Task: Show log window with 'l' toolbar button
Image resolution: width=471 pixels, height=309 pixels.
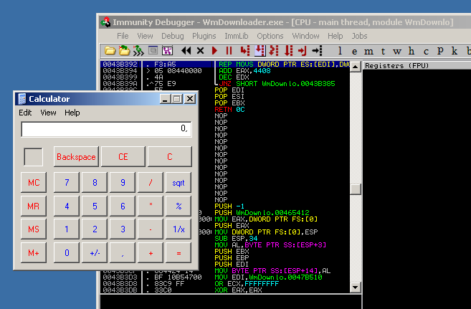Action: coord(340,51)
